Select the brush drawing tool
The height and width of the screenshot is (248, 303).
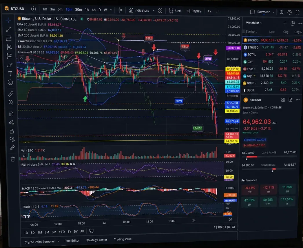click(10, 65)
